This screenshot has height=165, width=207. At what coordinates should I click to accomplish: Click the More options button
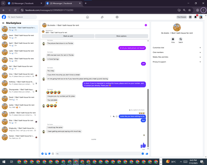121,36
